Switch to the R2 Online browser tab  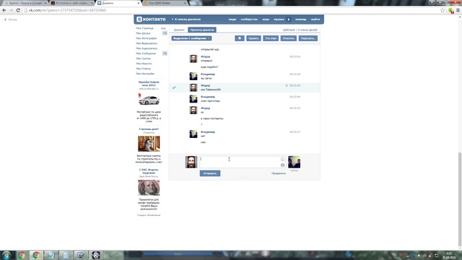(71, 3)
